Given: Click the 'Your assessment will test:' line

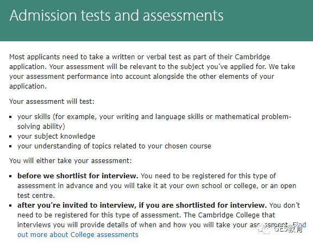Looking at the screenshot, I should (x=52, y=101).
